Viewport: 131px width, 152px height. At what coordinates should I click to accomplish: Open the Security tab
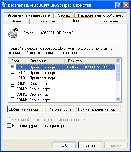click(64, 15)
